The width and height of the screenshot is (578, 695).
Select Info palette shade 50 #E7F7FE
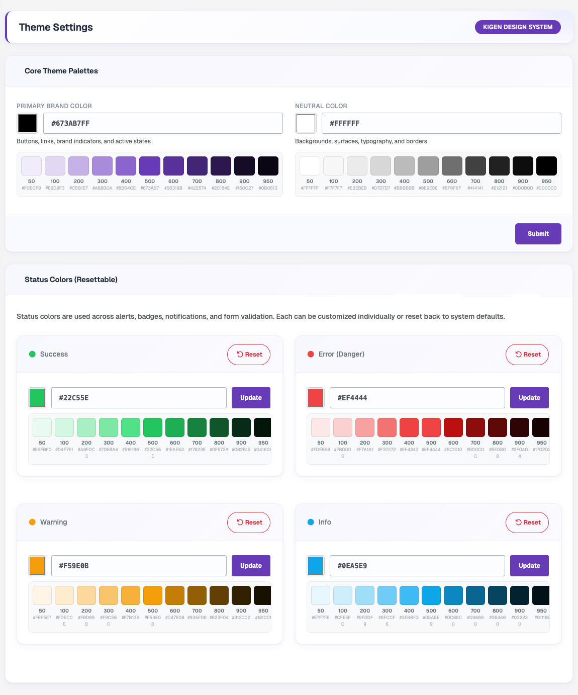click(321, 595)
